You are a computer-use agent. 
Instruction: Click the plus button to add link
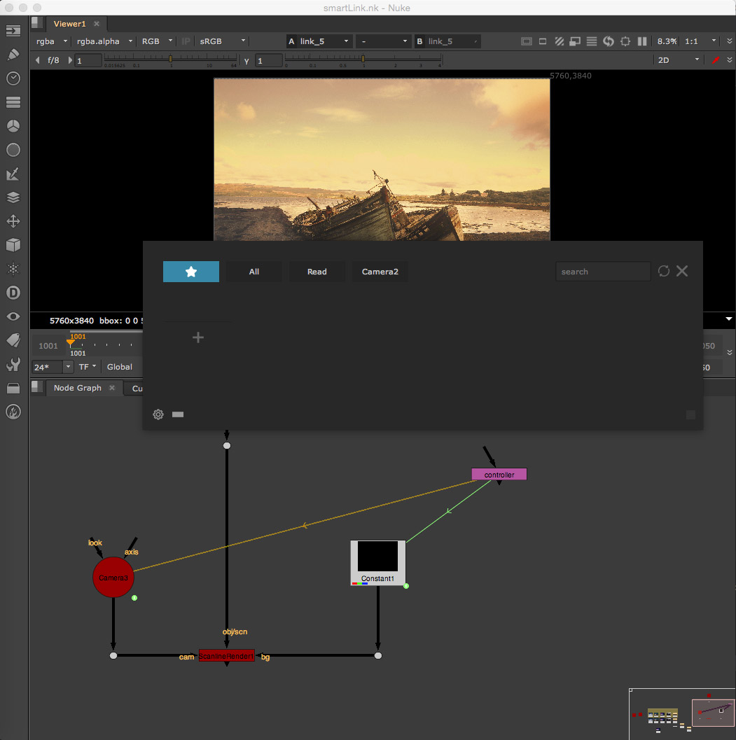[197, 337]
